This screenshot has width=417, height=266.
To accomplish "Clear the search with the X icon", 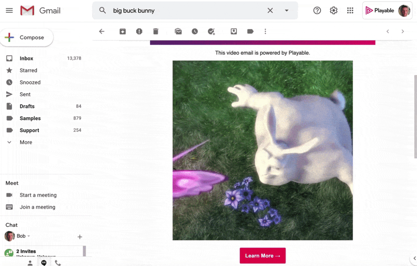I will (x=270, y=10).
